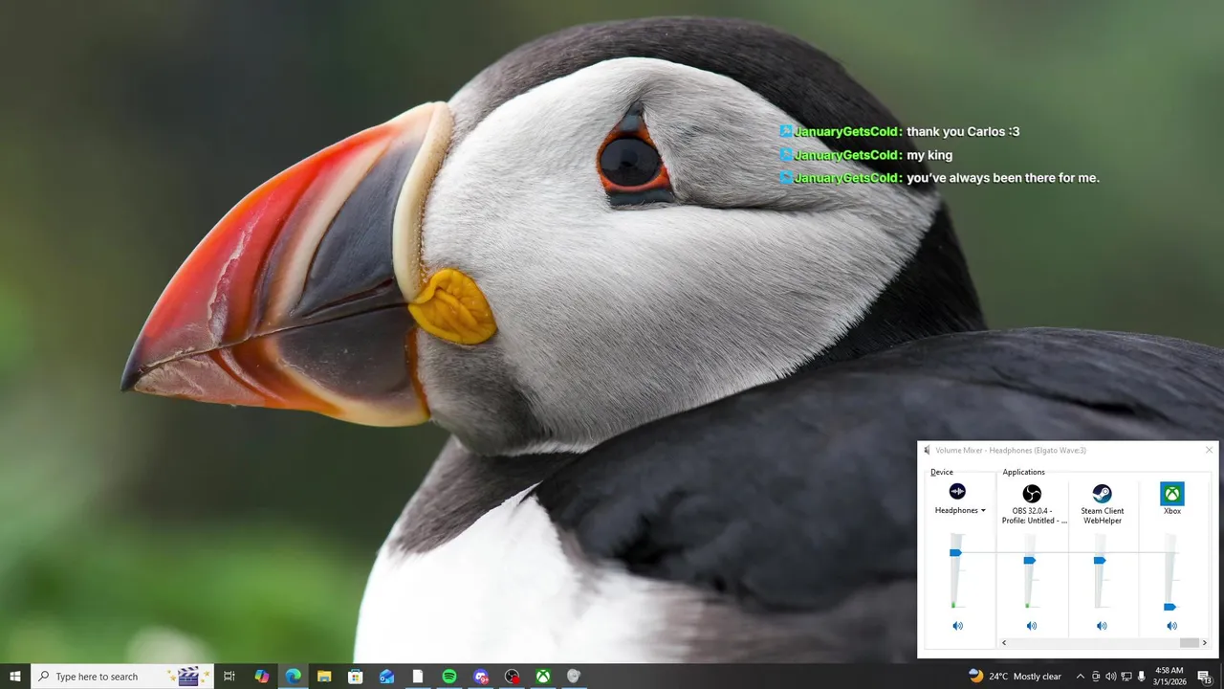The width and height of the screenshot is (1224, 689).
Task: Expand the Headphones device dropdown
Action: tap(960, 511)
